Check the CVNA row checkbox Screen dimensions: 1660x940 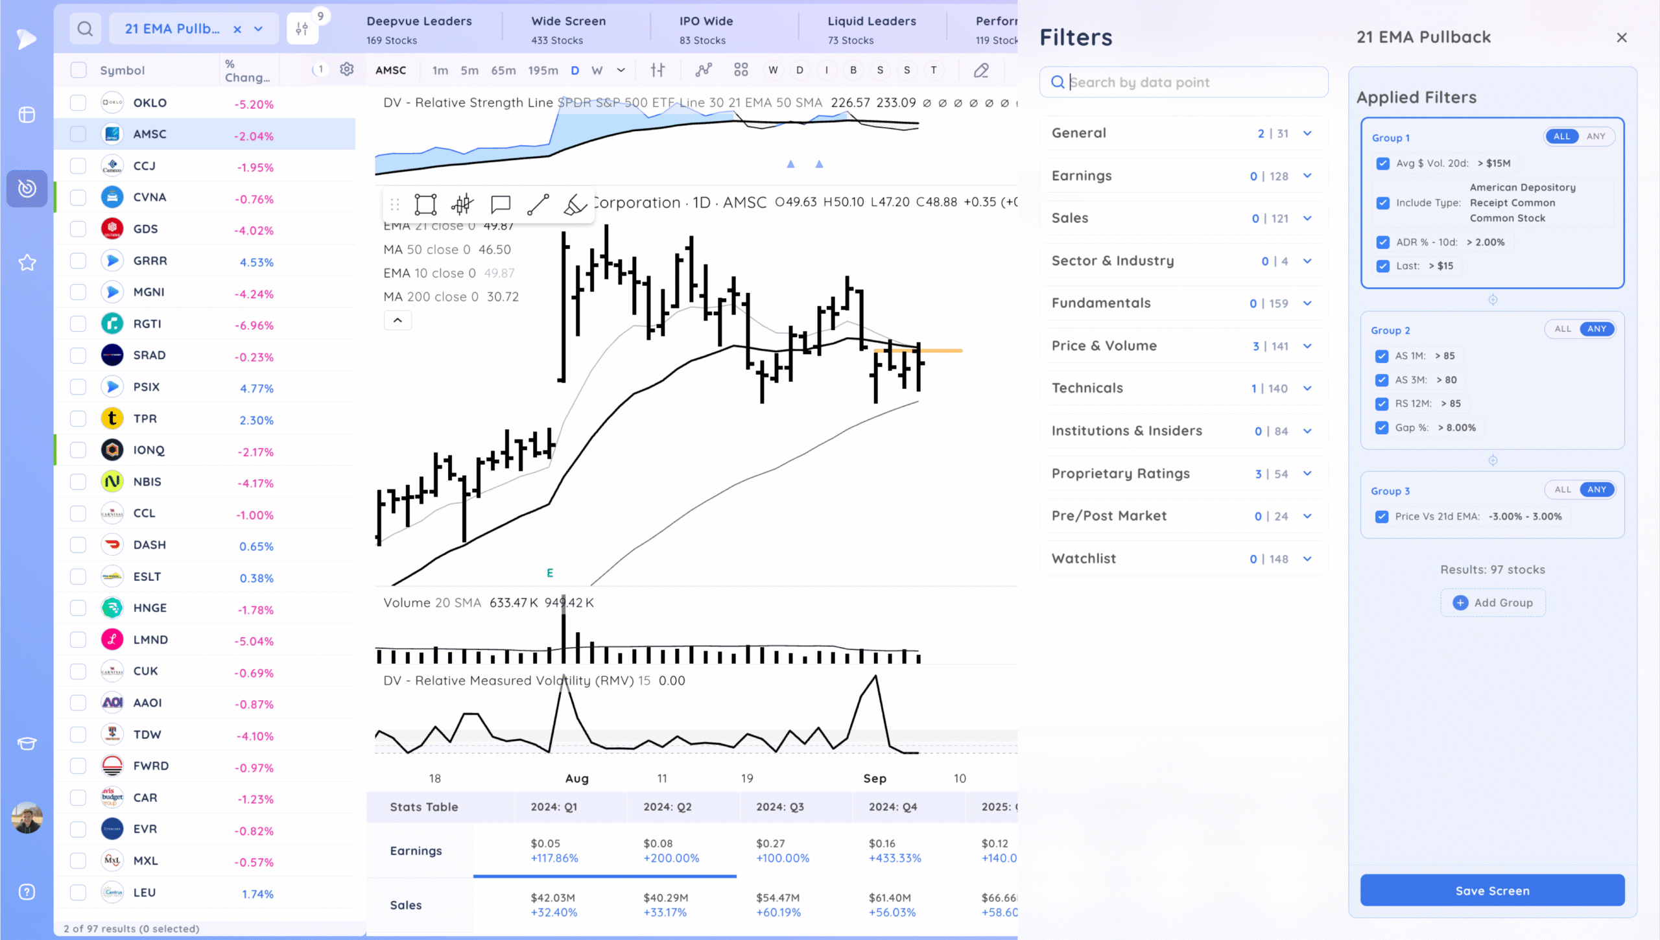click(78, 197)
